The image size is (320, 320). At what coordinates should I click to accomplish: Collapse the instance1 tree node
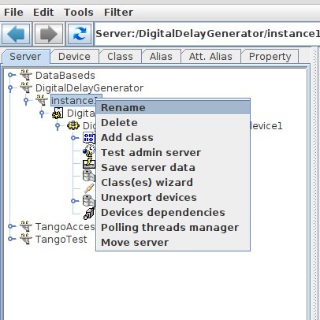tap(26, 101)
